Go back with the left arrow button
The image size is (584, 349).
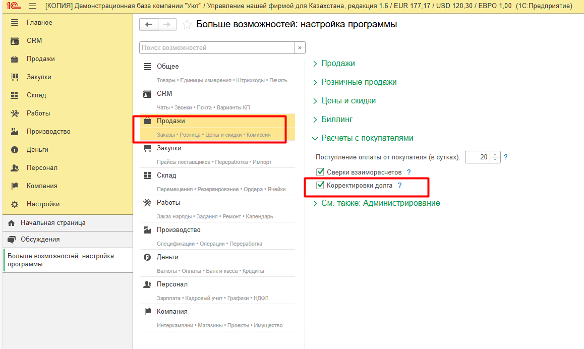(148, 25)
